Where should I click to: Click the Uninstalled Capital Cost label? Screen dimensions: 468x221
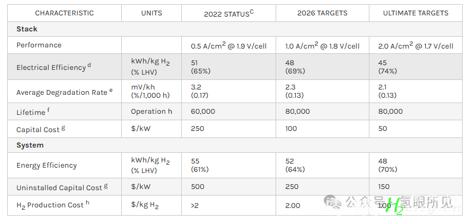coord(62,187)
